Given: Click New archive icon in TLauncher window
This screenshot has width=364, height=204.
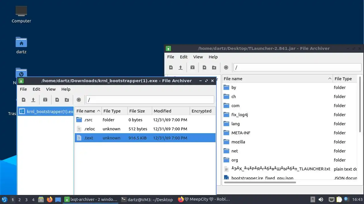Looking at the screenshot, I should tap(171, 67).
